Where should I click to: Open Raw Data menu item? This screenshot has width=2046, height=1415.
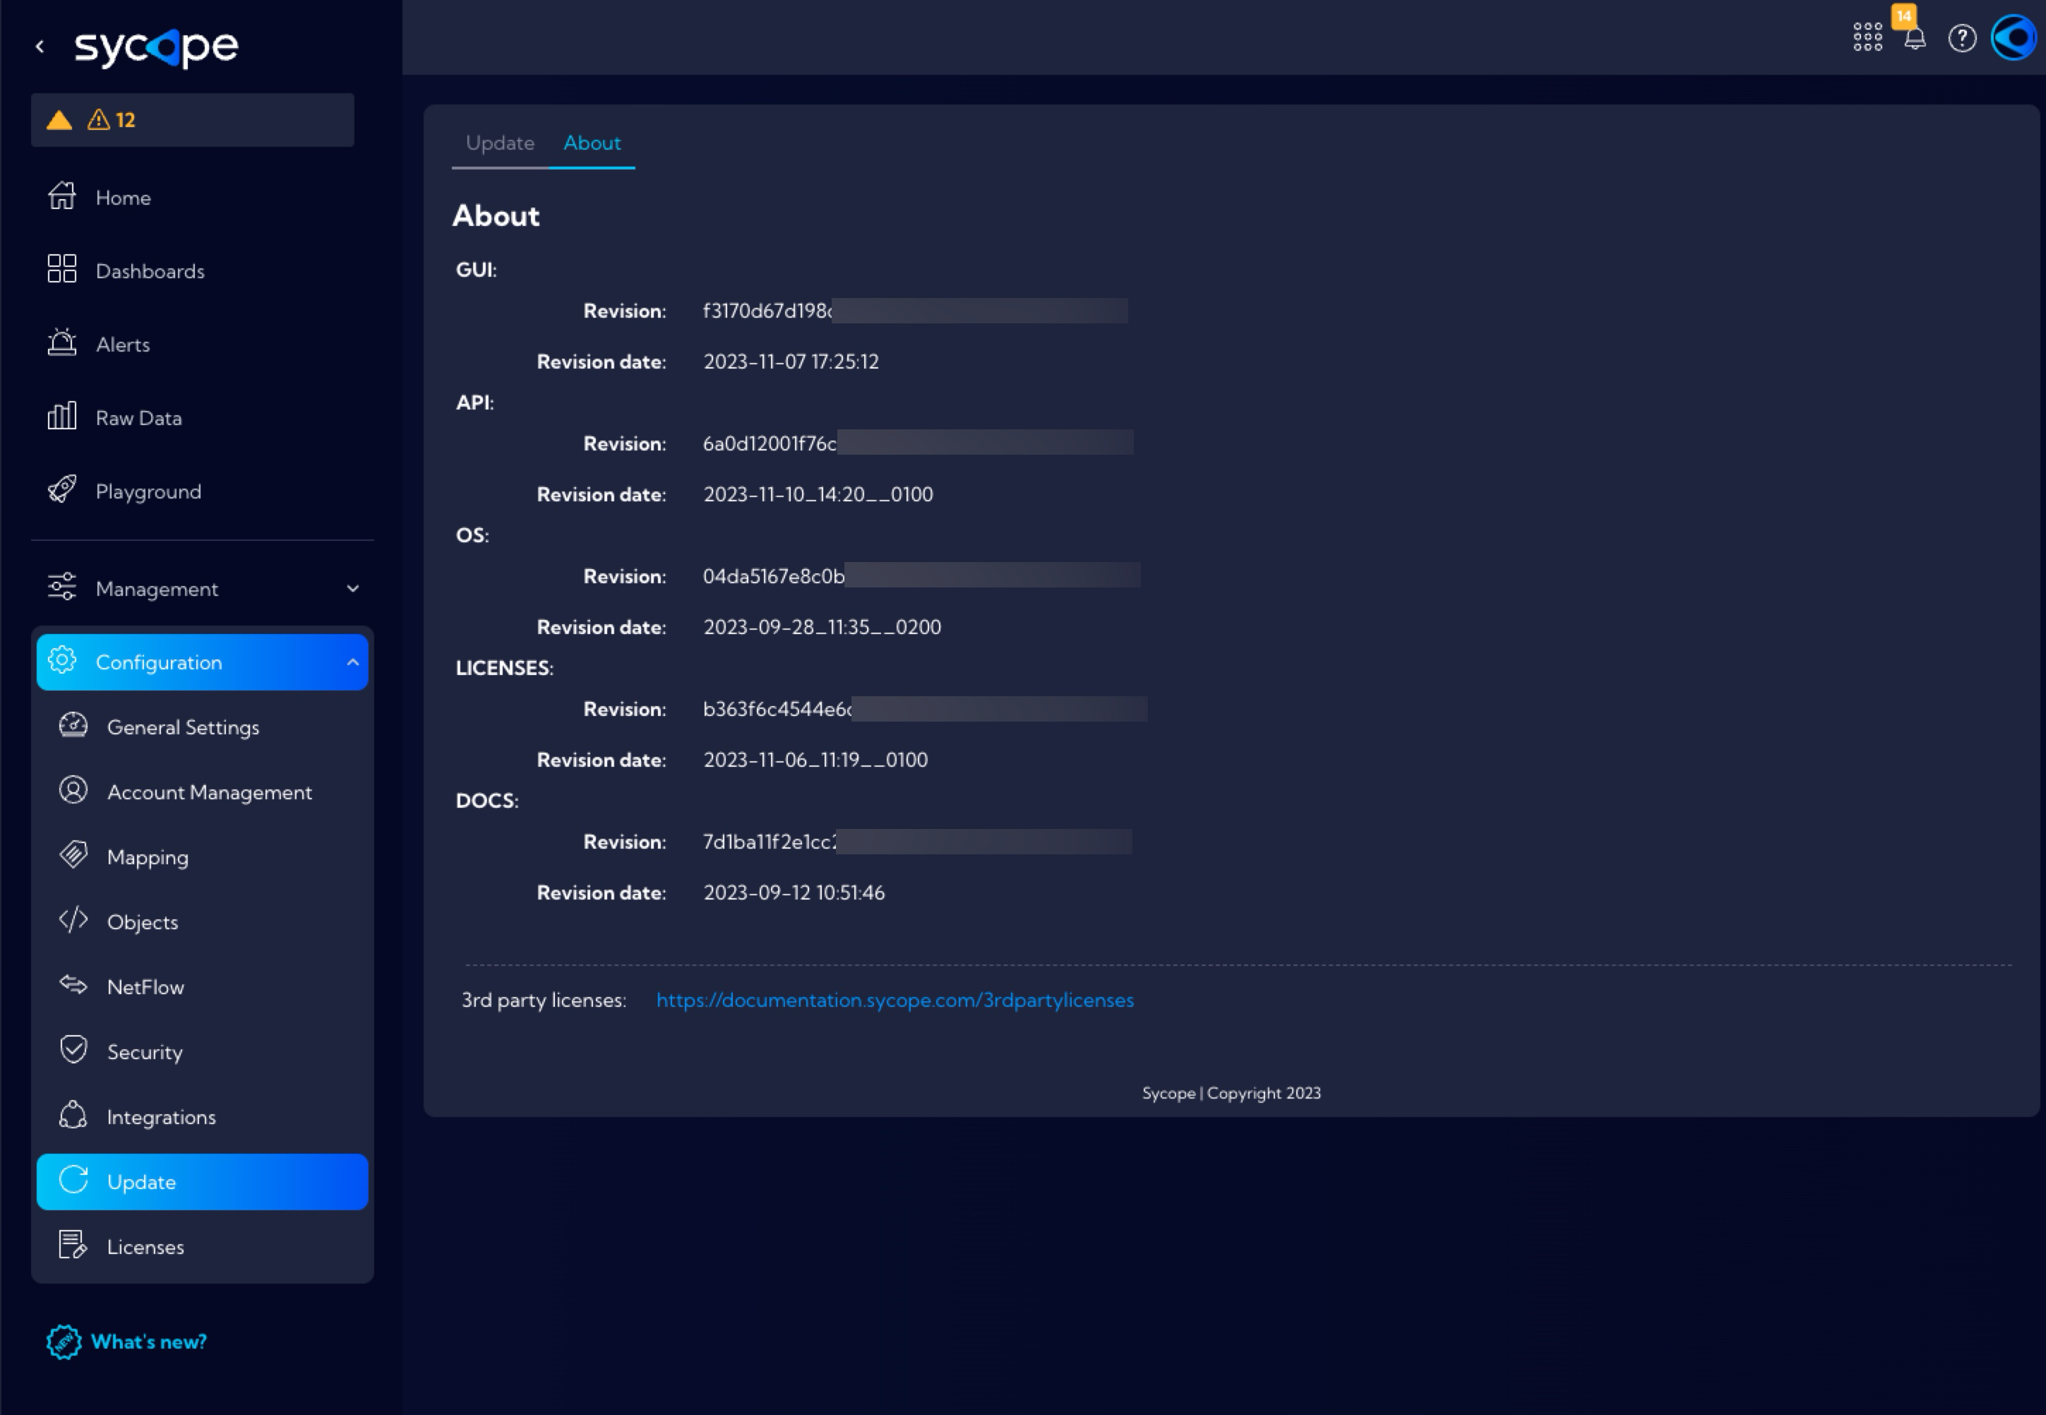[x=138, y=419]
